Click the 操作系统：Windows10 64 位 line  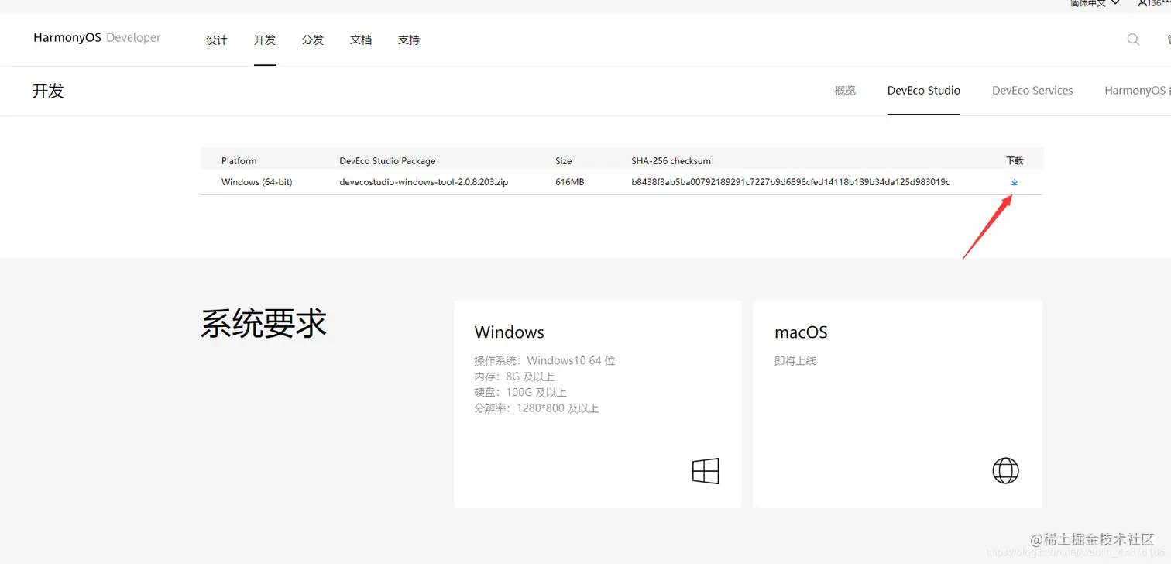click(x=544, y=361)
